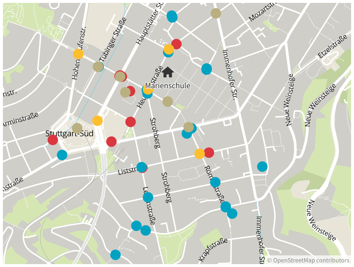Click the Stuttgart-Süd district label
The height and width of the screenshot is (267, 354).
click(x=69, y=134)
